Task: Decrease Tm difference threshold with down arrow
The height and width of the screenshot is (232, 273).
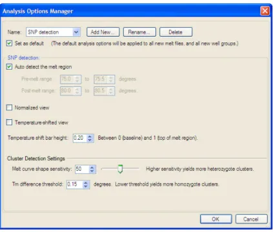Action: click(x=86, y=186)
